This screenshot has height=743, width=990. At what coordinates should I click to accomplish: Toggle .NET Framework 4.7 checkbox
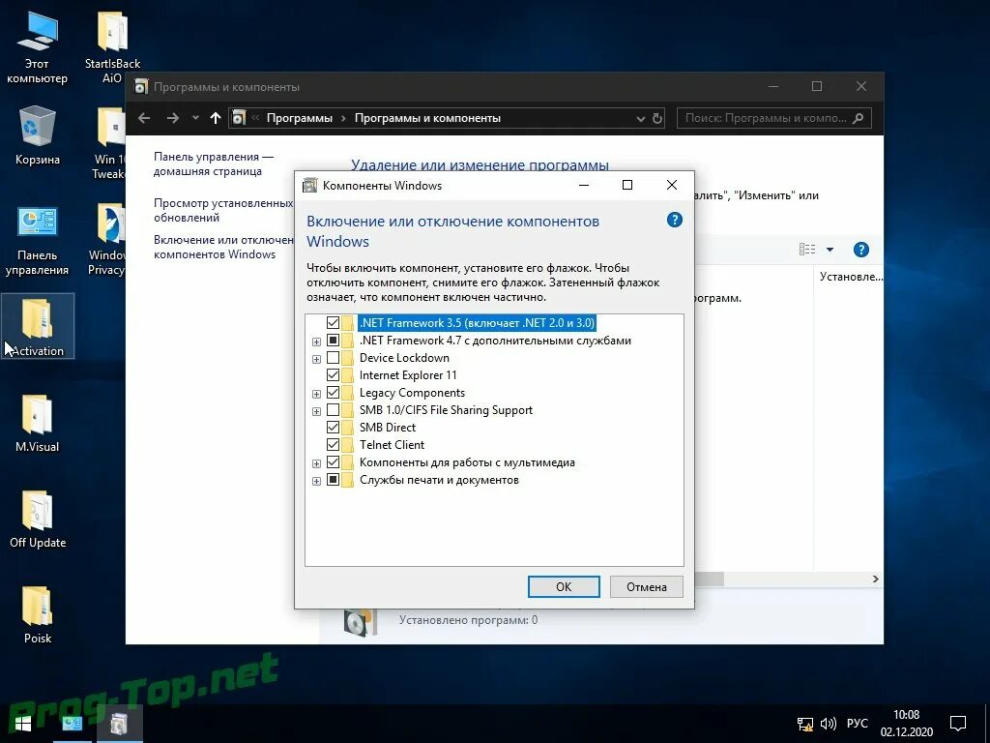pos(333,341)
